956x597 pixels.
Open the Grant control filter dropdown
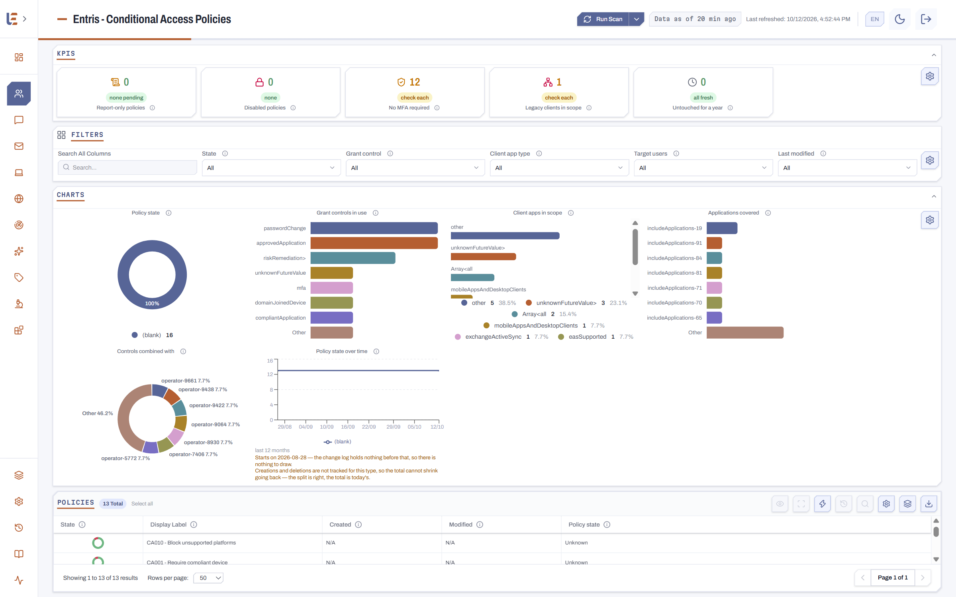point(415,168)
